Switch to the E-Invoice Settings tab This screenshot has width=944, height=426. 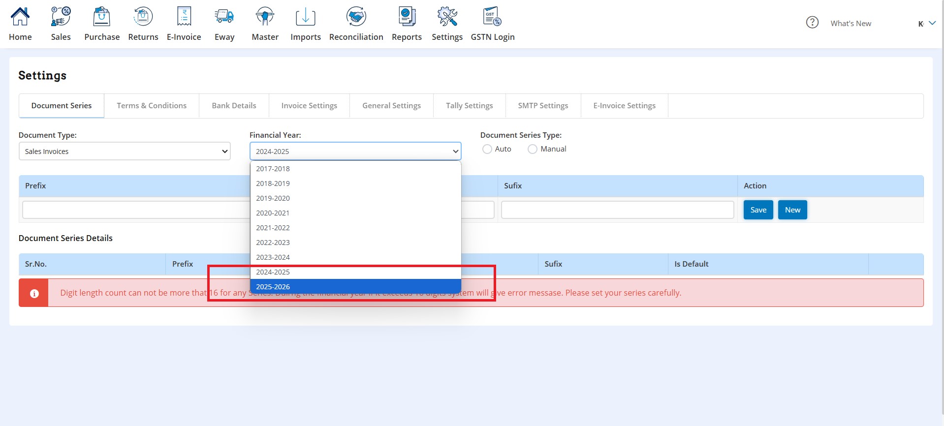[x=624, y=106]
